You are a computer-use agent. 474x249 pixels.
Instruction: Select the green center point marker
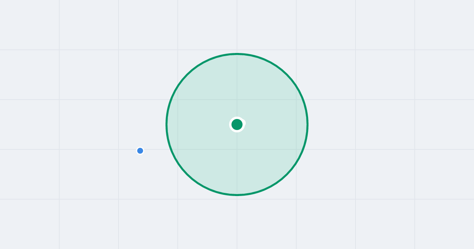click(x=237, y=124)
